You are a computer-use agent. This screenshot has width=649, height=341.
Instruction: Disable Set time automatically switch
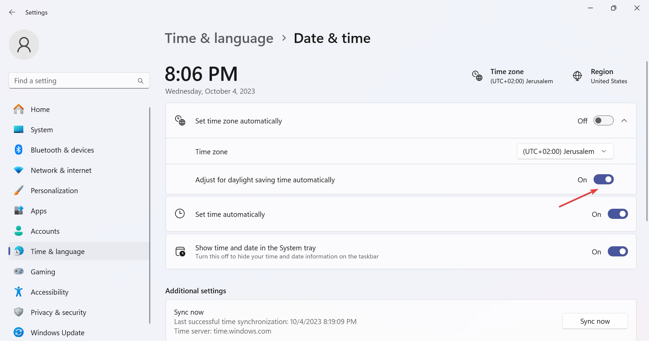coord(618,214)
